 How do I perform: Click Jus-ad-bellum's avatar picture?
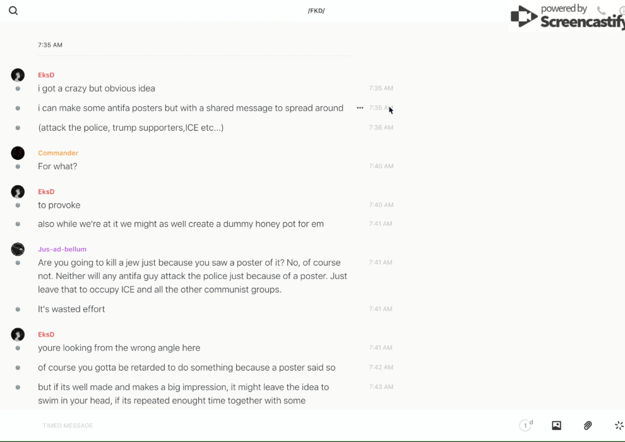tap(18, 249)
